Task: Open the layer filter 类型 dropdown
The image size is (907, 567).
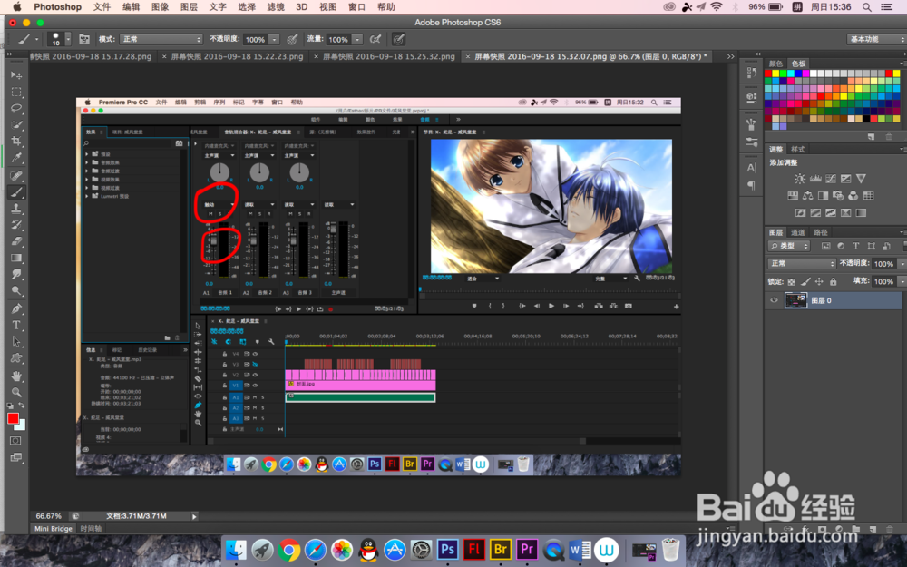Action: point(790,246)
